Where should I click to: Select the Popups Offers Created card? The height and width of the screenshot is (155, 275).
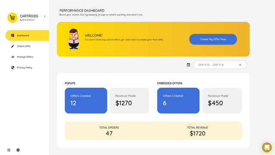[86, 100]
